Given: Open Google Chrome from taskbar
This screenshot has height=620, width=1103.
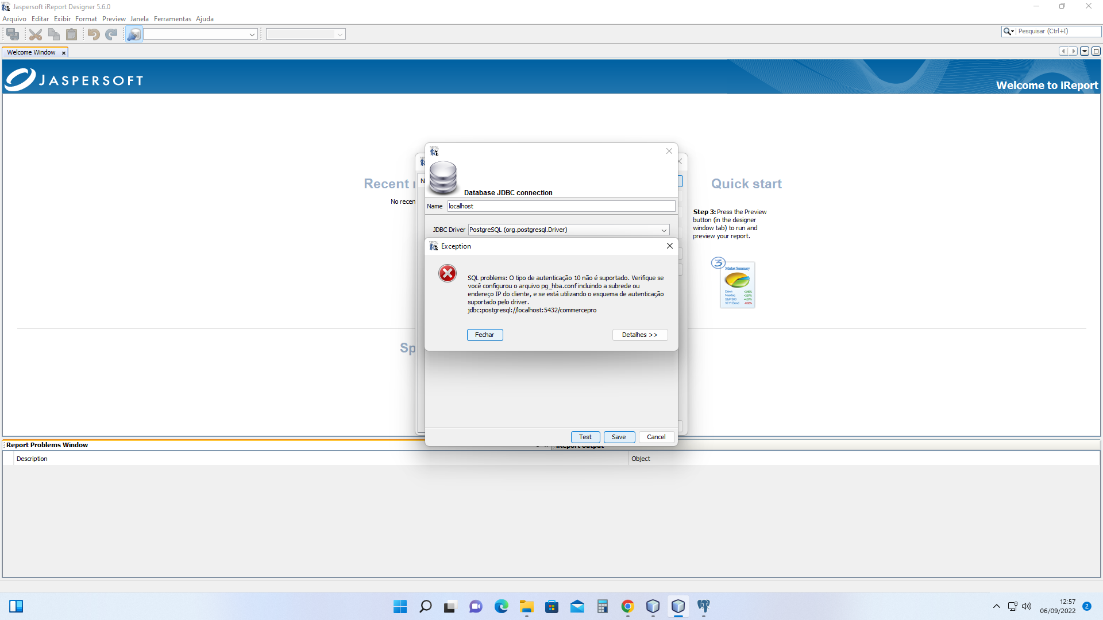Looking at the screenshot, I should click(628, 606).
